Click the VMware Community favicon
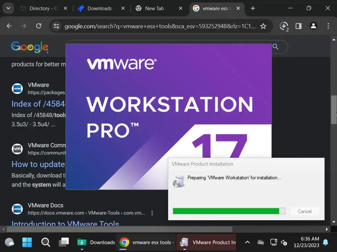The image size is (337, 252). pos(17,149)
